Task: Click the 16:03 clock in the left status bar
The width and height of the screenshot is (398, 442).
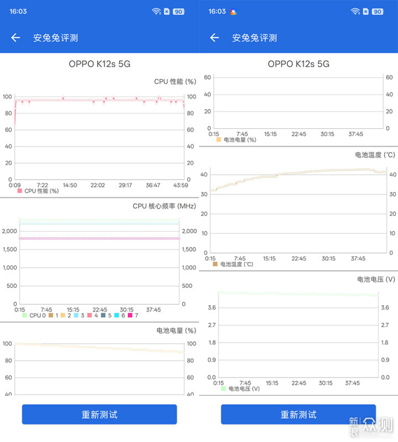Action: 18,12
